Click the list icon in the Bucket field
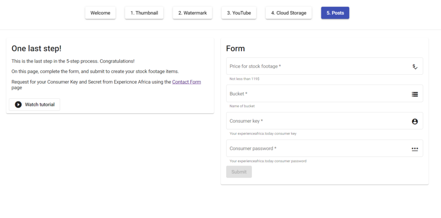The image size is (441, 218). [x=415, y=94]
